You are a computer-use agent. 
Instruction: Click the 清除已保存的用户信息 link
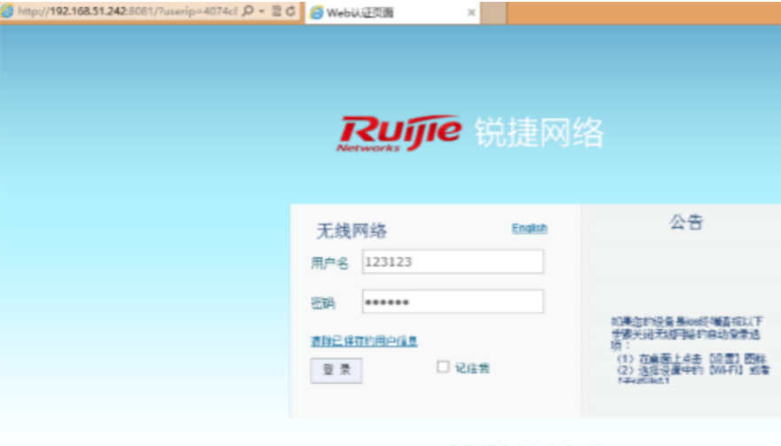(364, 341)
